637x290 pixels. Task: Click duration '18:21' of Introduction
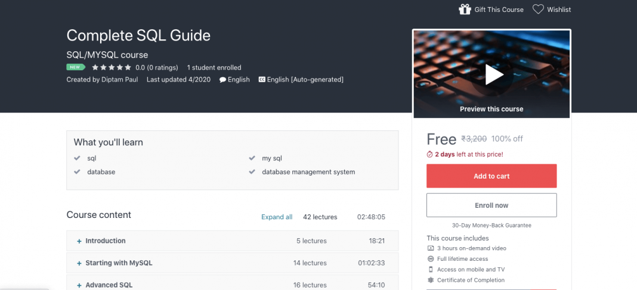coord(376,241)
